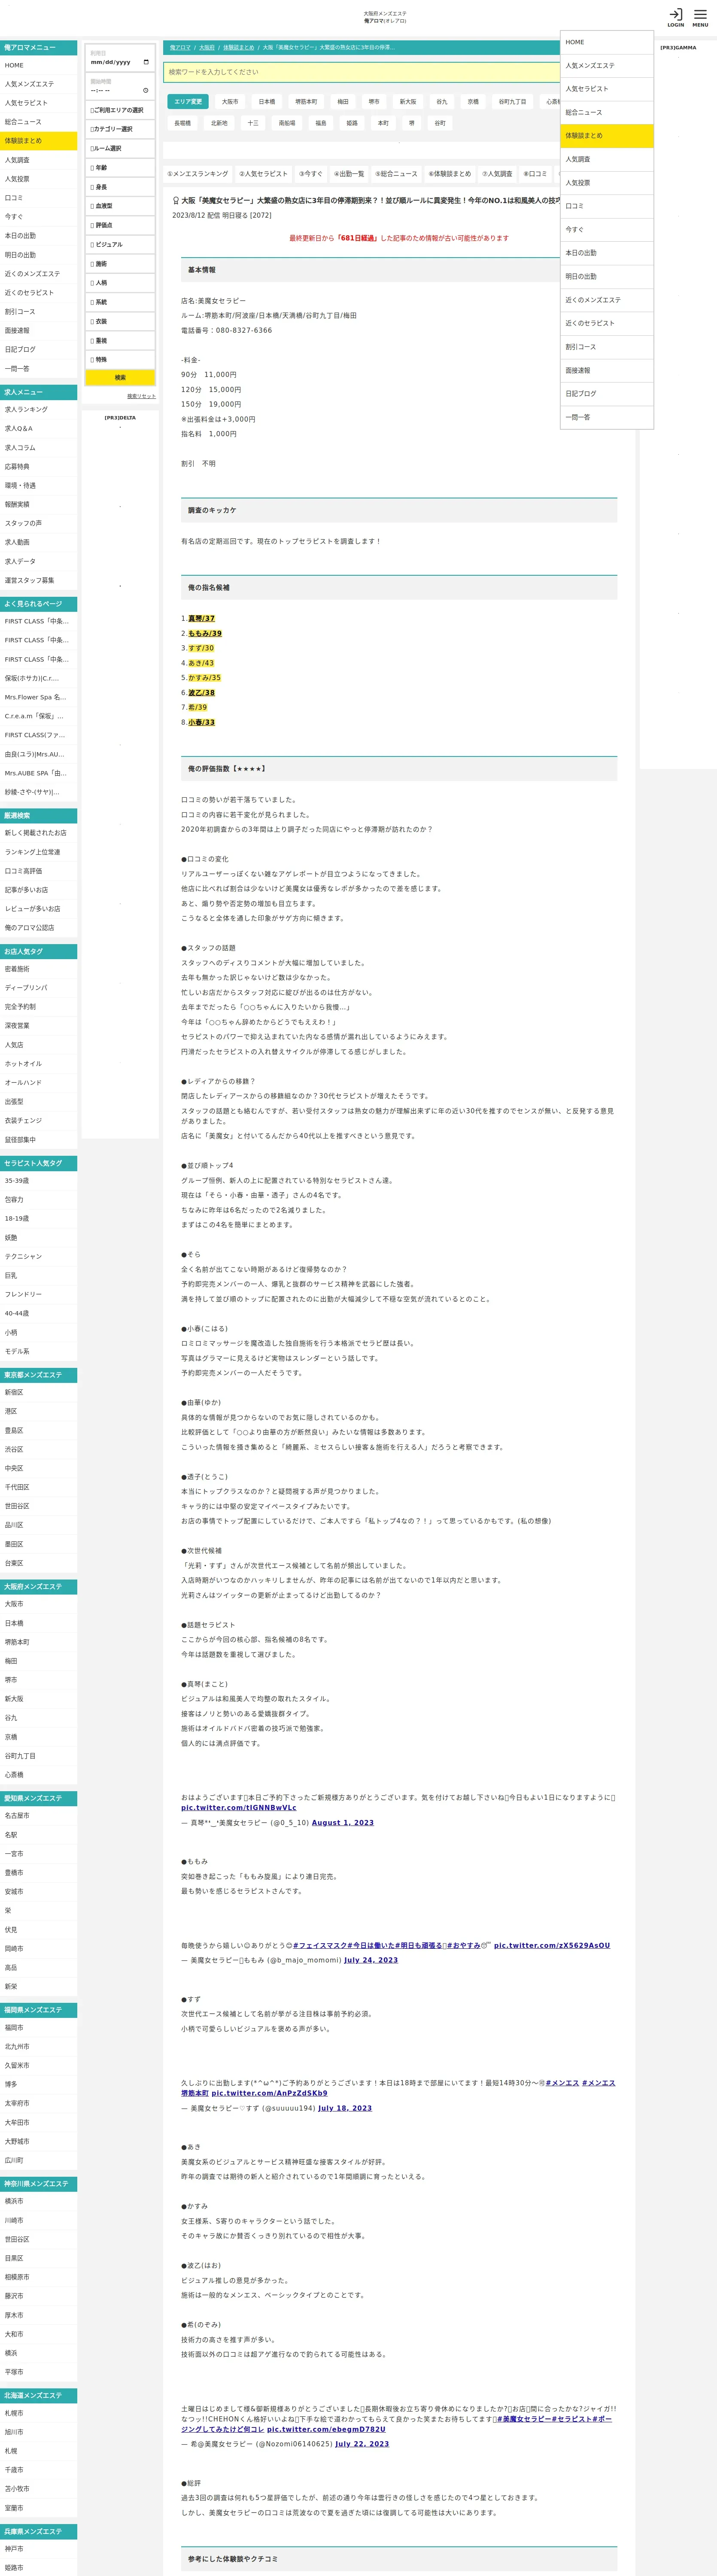This screenshot has height=2576, width=717.
Task: Click candidate link 小春/33
Action: pos(201,722)
